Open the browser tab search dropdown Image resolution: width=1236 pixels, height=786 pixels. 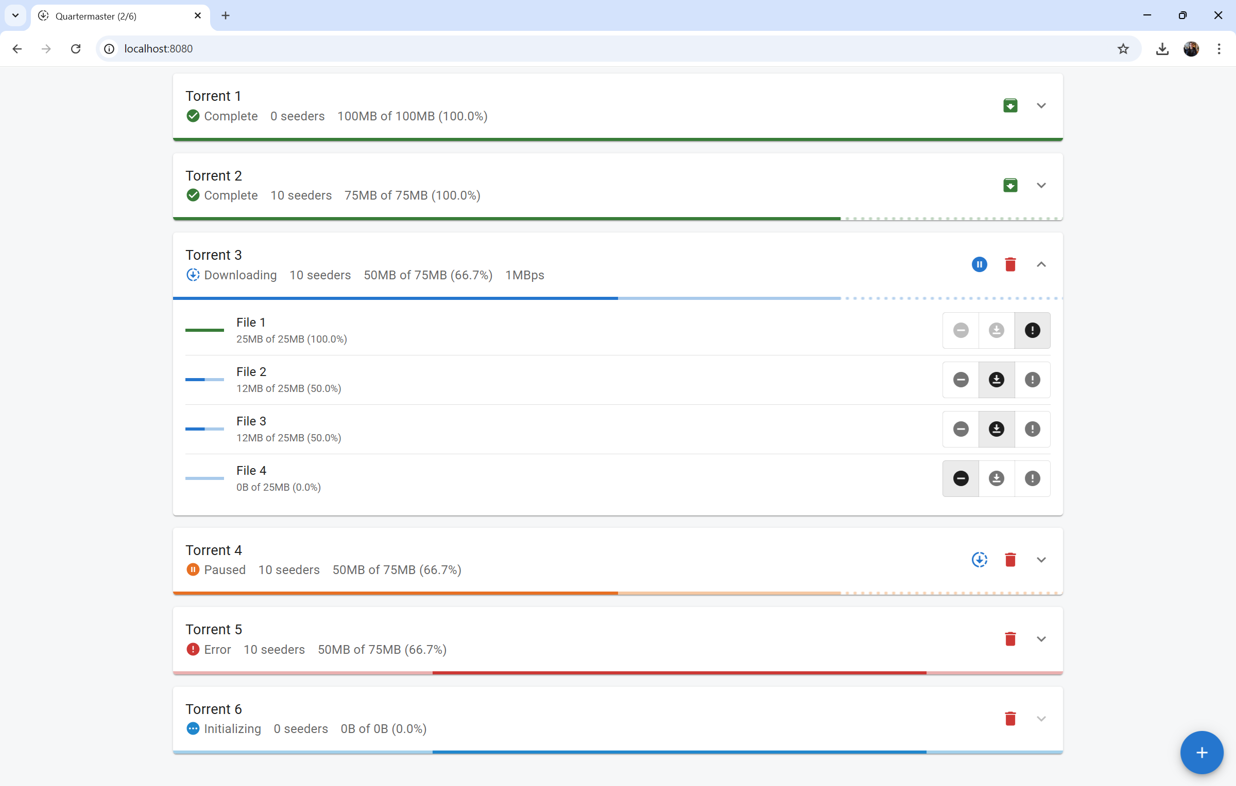(15, 15)
